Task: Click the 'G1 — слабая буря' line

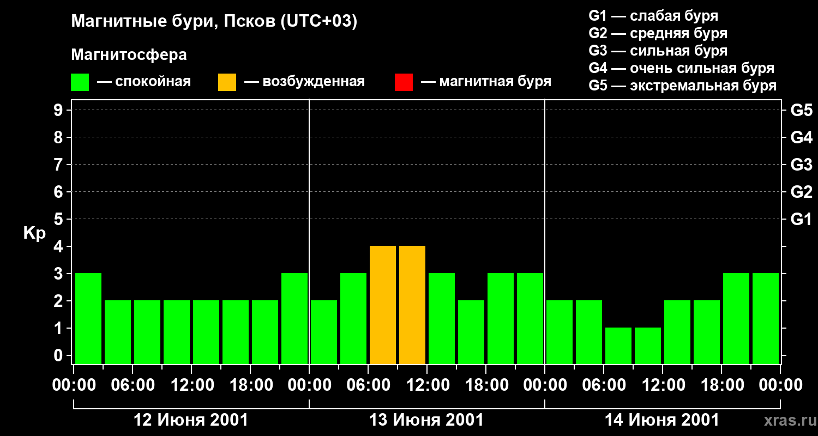Action: (653, 15)
